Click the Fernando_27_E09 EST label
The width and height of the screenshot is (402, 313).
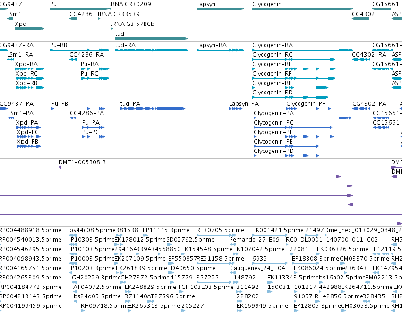coord(255,240)
